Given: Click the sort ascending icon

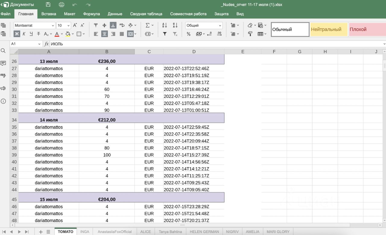Looking at the screenshot, I should 165,25.
